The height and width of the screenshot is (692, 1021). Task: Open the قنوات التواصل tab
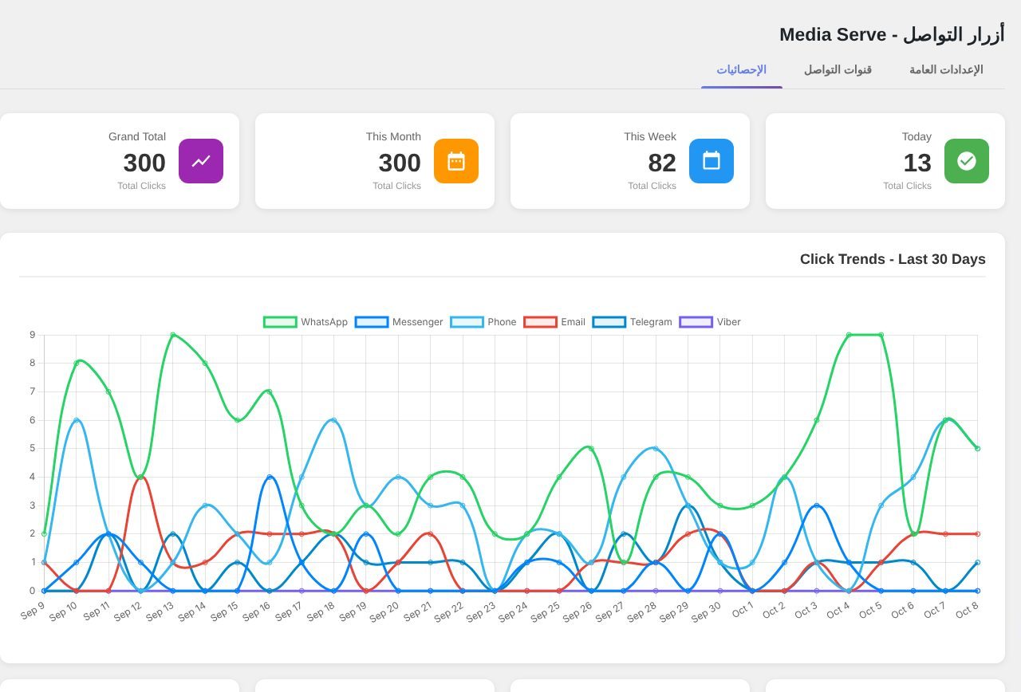pyautogui.click(x=838, y=69)
